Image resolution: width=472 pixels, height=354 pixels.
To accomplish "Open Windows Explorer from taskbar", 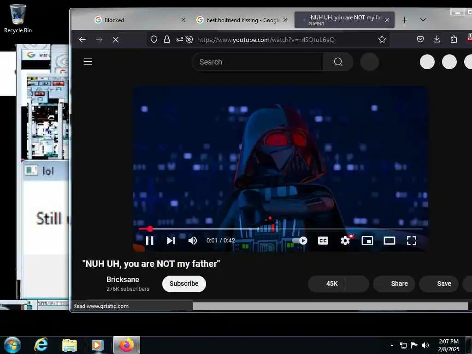I will coord(70,345).
